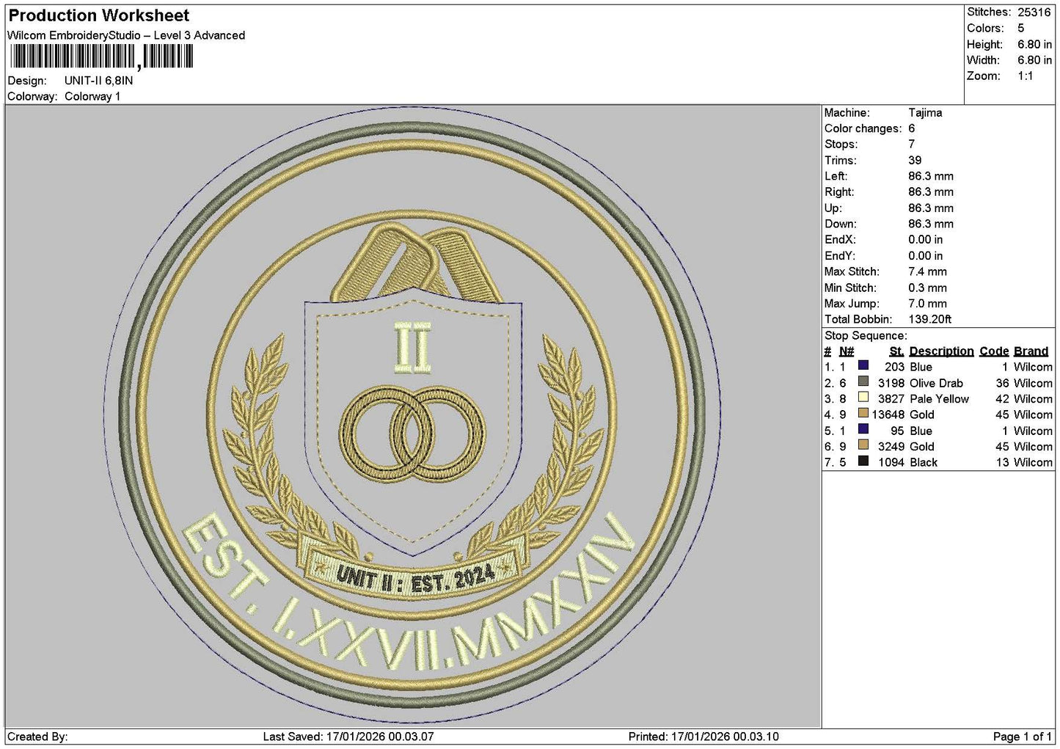Click the stitches count '25316'
This screenshot has height=749, width=1060.
click(1034, 12)
